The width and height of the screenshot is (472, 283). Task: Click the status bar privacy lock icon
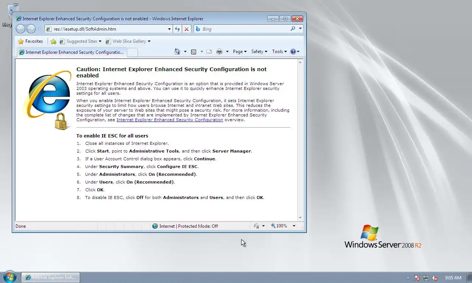pos(257,226)
